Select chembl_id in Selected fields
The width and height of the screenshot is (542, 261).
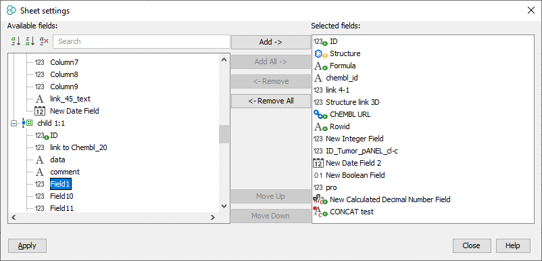(x=342, y=78)
